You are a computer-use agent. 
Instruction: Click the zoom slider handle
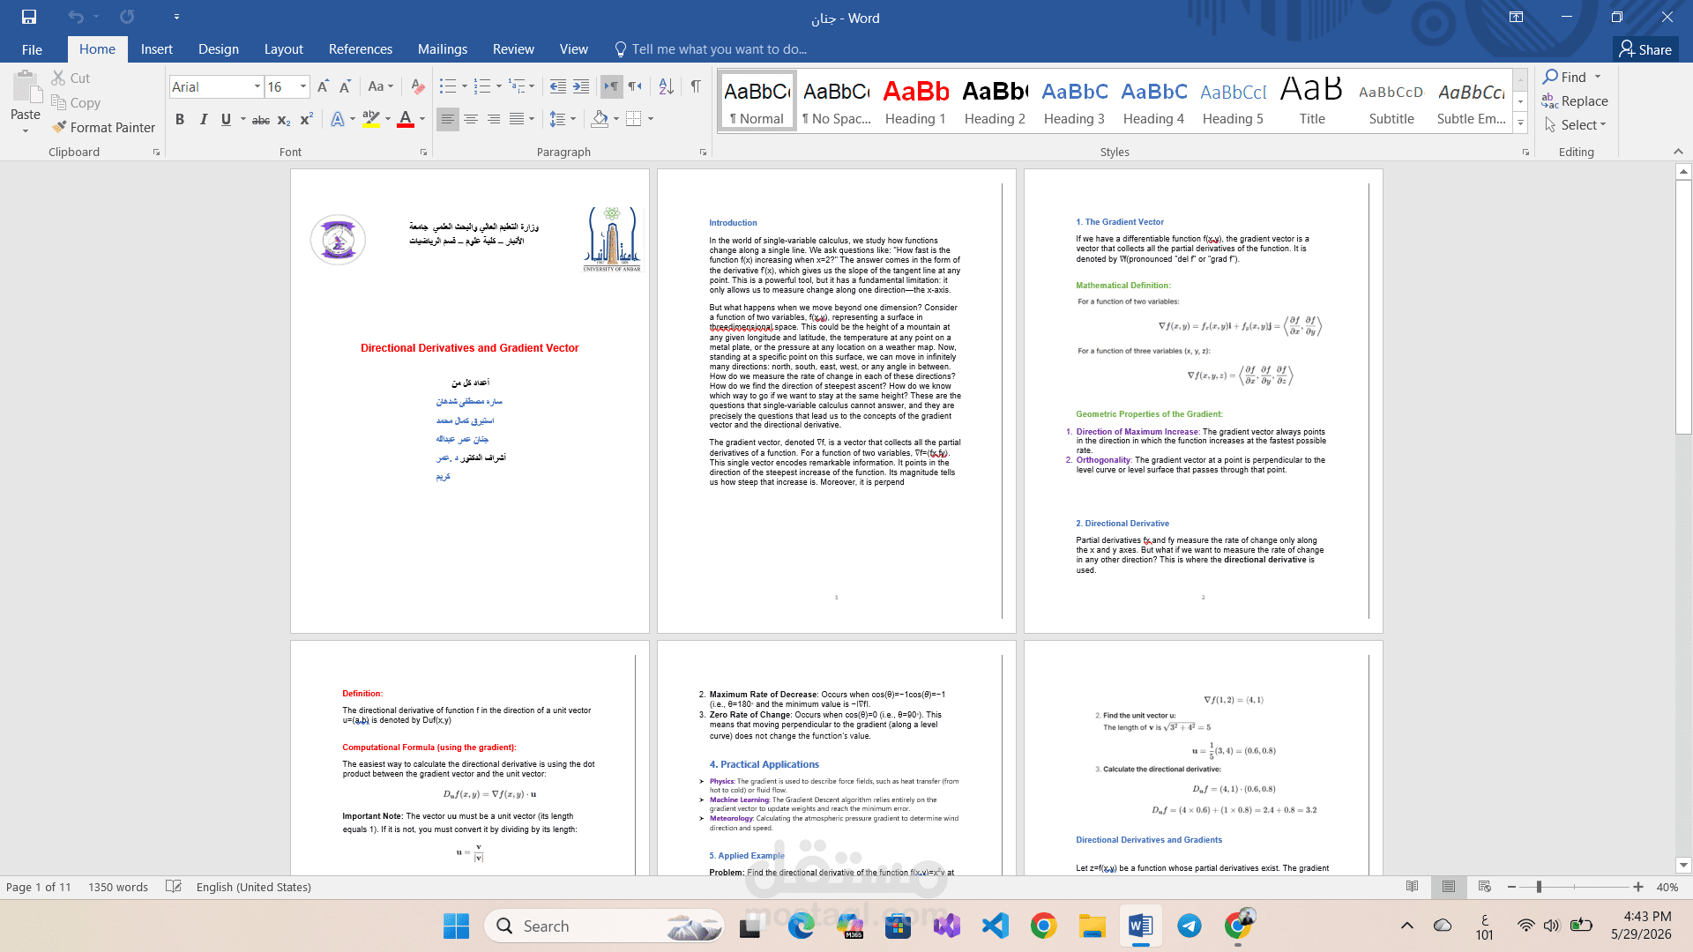(x=1539, y=887)
